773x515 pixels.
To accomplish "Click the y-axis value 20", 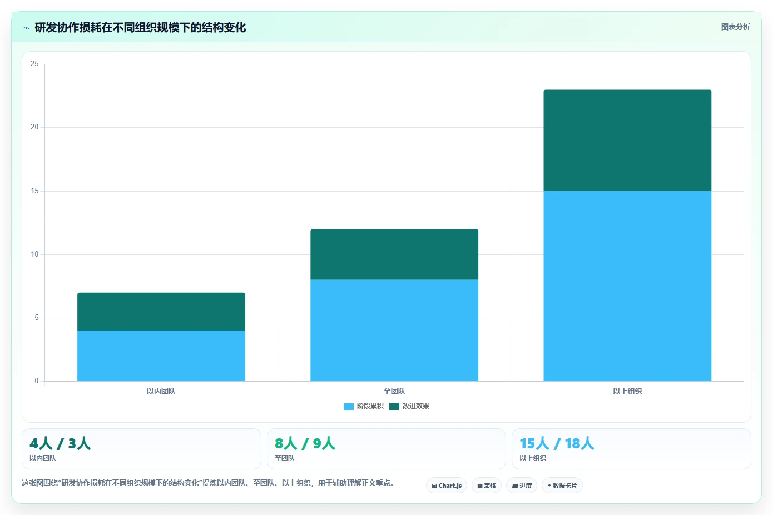I will 34,127.
